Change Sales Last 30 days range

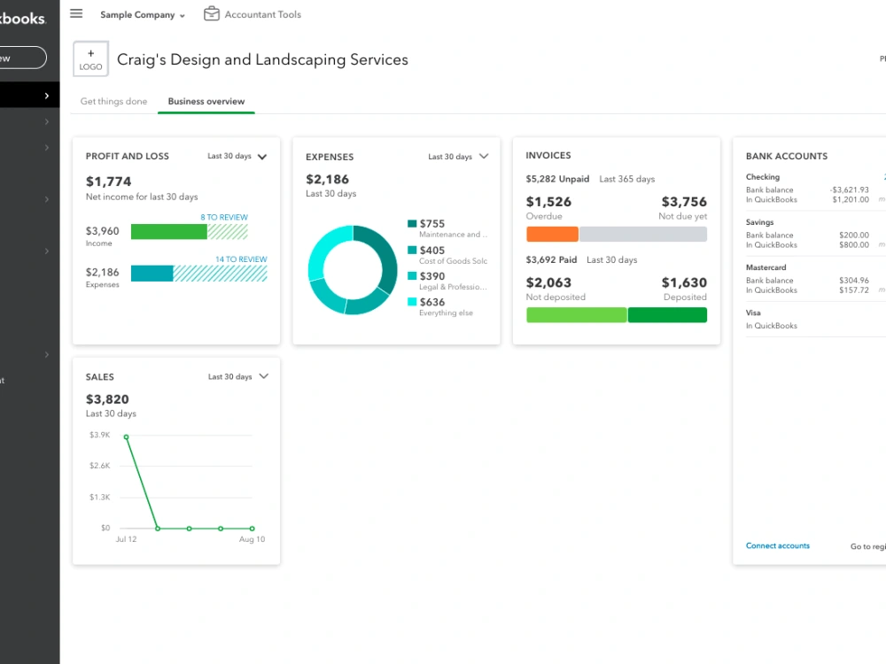point(237,376)
